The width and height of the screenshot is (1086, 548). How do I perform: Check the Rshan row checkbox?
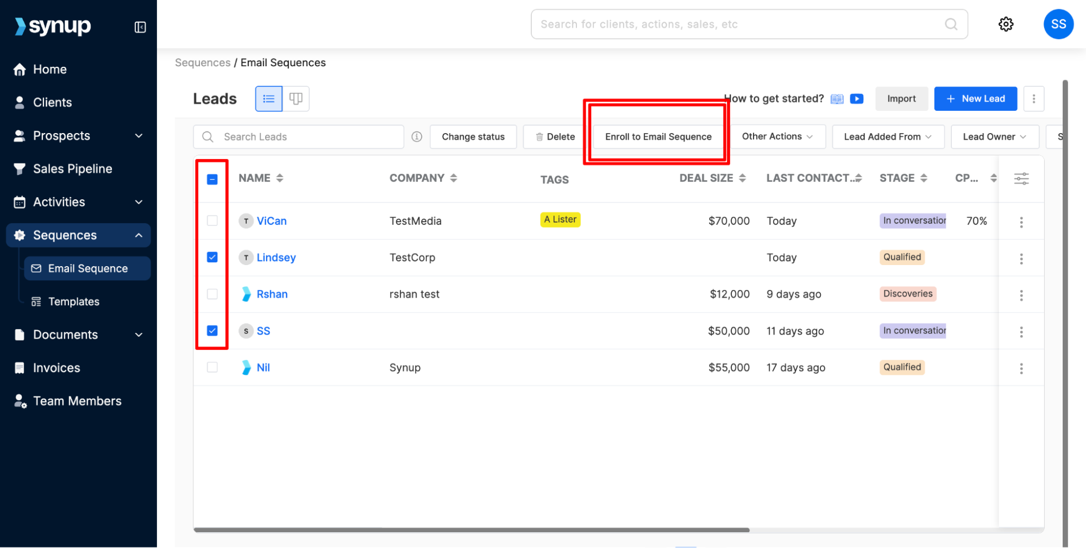click(x=212, y=294)
